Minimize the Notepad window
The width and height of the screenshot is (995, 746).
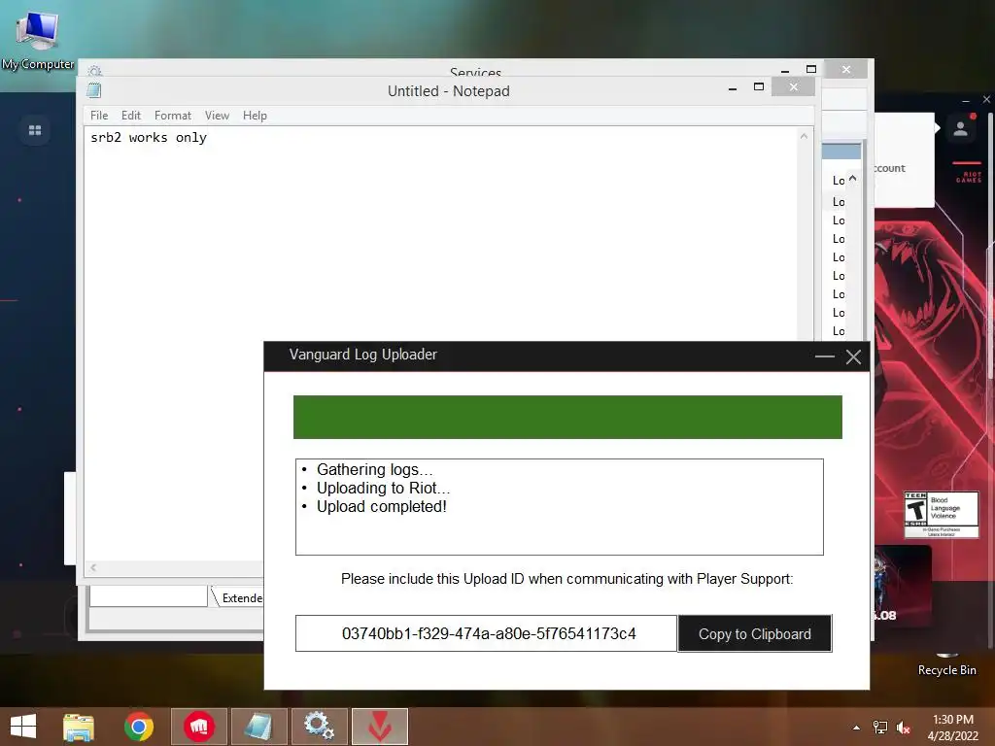tap(733, 87)
